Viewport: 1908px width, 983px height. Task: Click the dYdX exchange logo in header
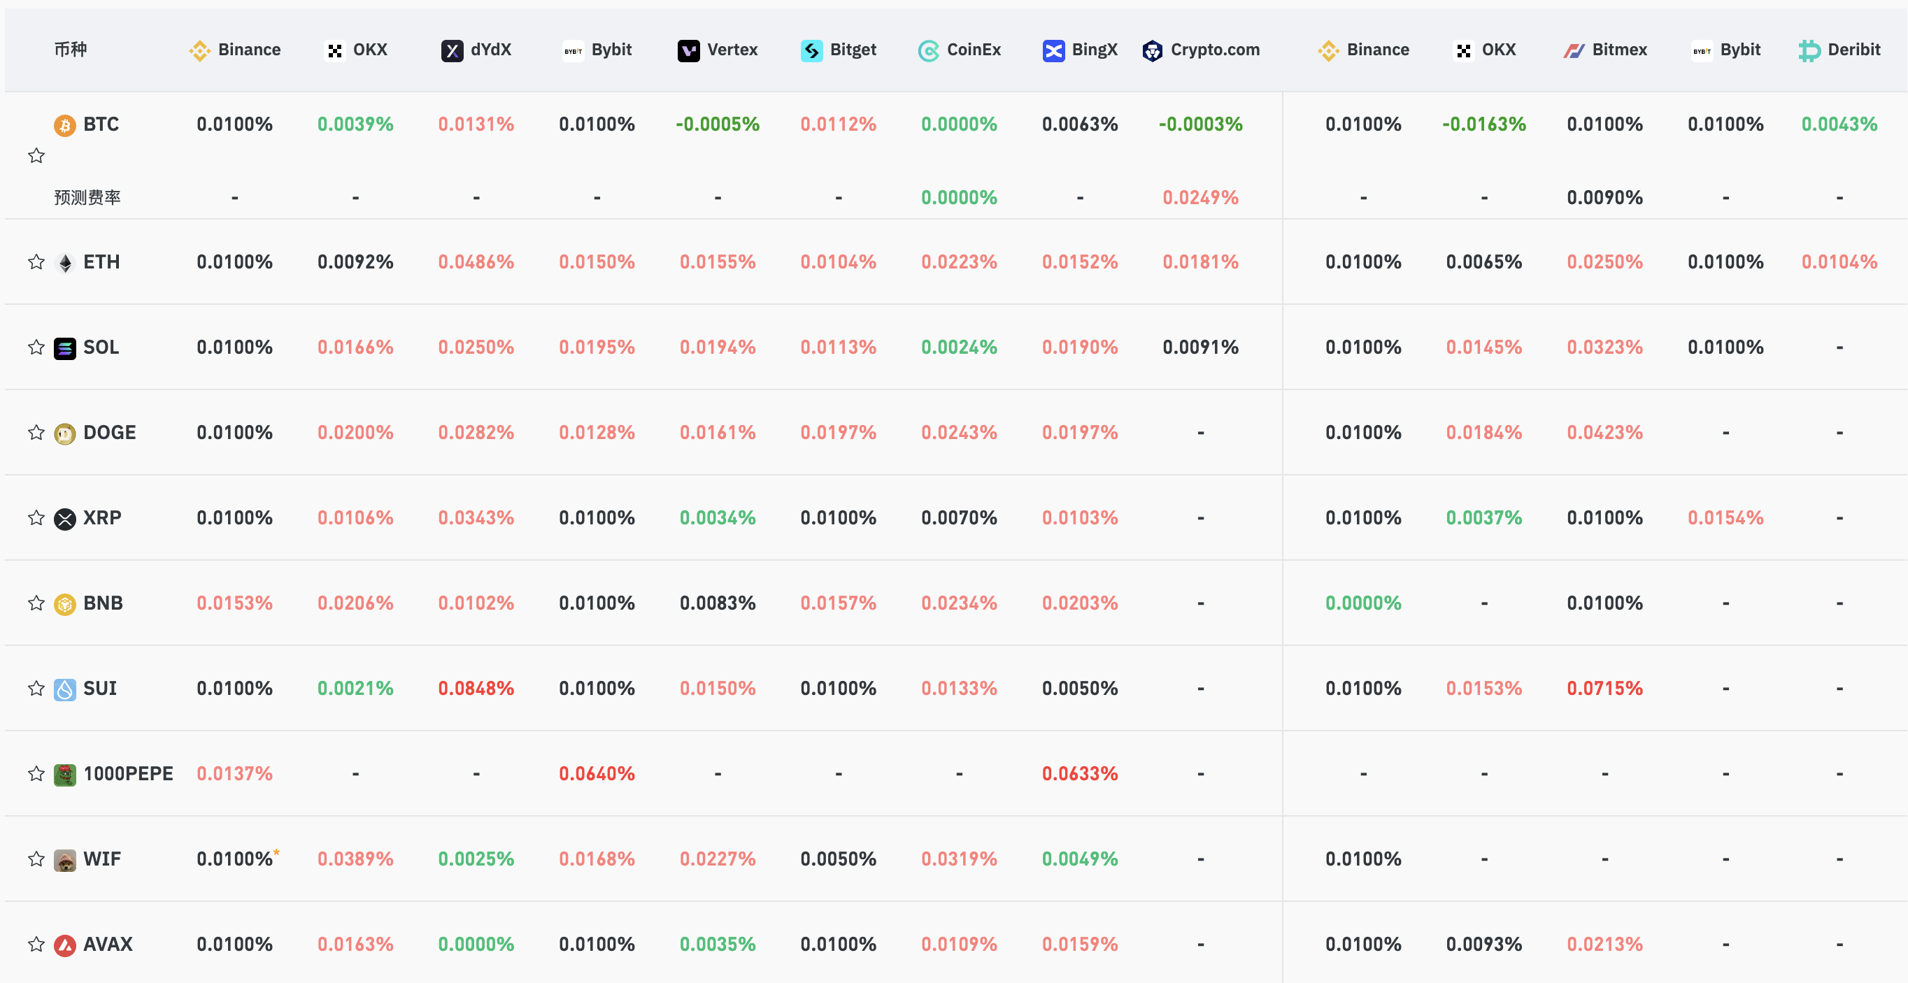click(452, 50)
